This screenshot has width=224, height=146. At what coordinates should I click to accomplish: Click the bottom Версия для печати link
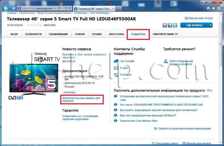click(199, 143)
